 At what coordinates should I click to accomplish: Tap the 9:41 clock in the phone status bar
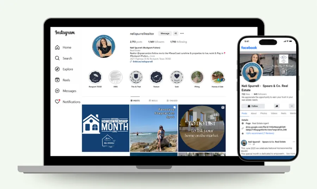247,41
